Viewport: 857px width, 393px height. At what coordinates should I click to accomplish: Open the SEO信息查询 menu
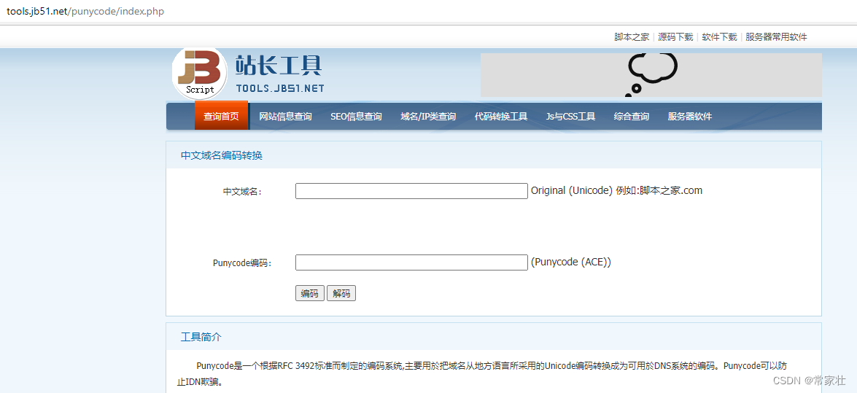[x=357, y=117]
